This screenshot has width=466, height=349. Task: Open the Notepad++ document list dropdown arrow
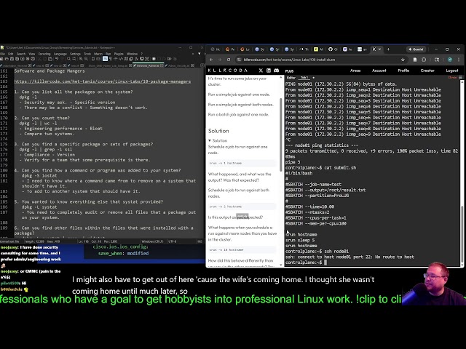pyautogui.click(x=199, y=54)
